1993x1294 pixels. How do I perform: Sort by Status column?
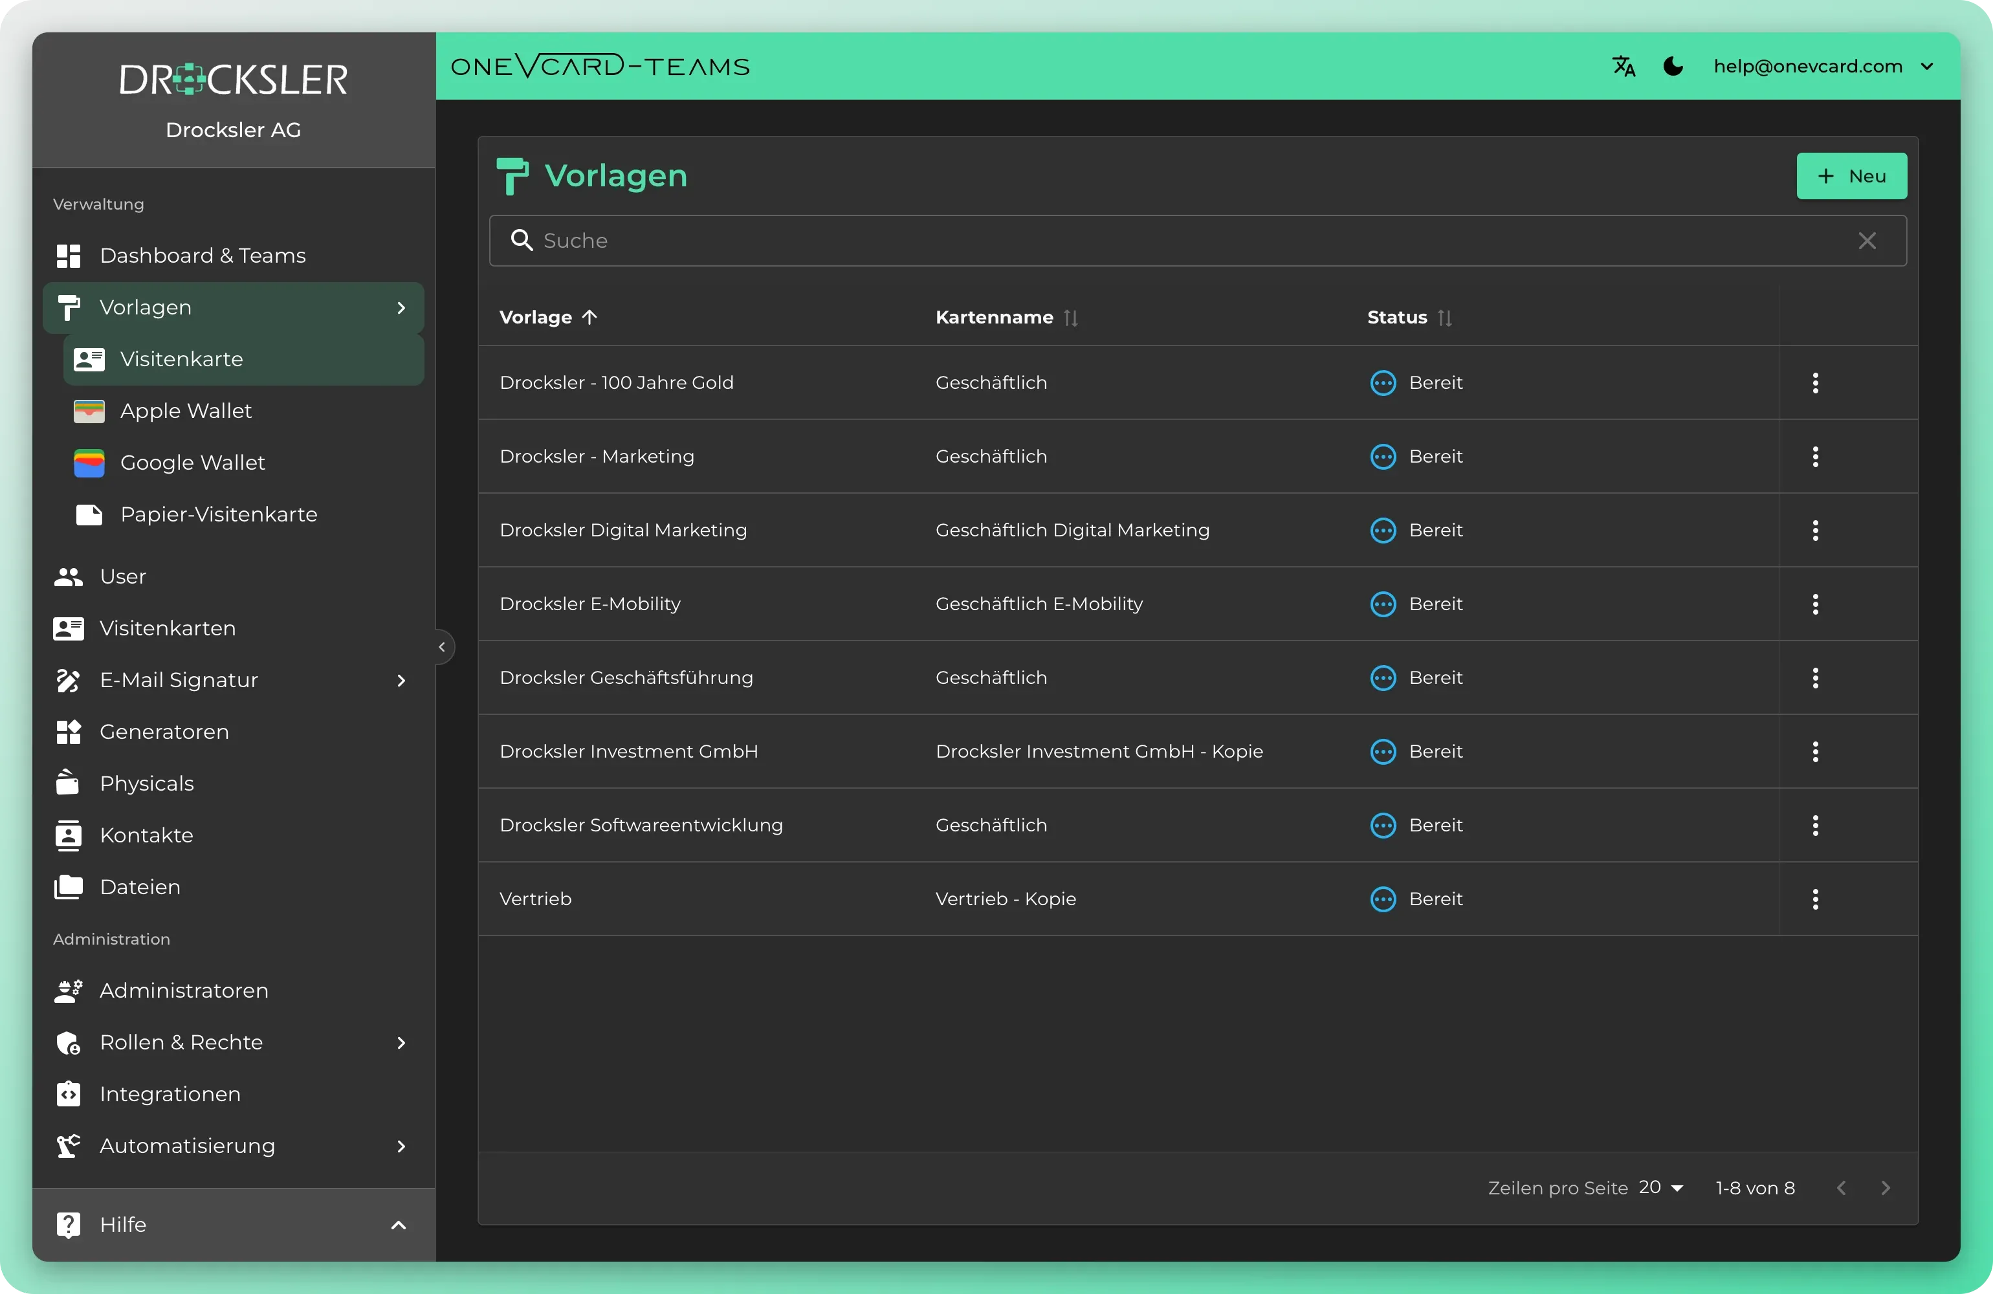[x=1409, y=318]
